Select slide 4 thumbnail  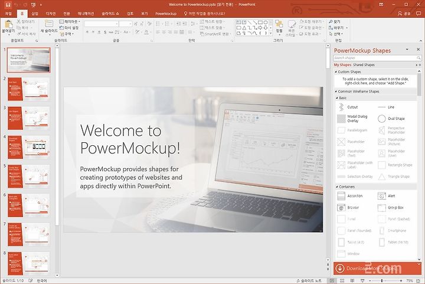pyautogui.click(x=29, y=147)
